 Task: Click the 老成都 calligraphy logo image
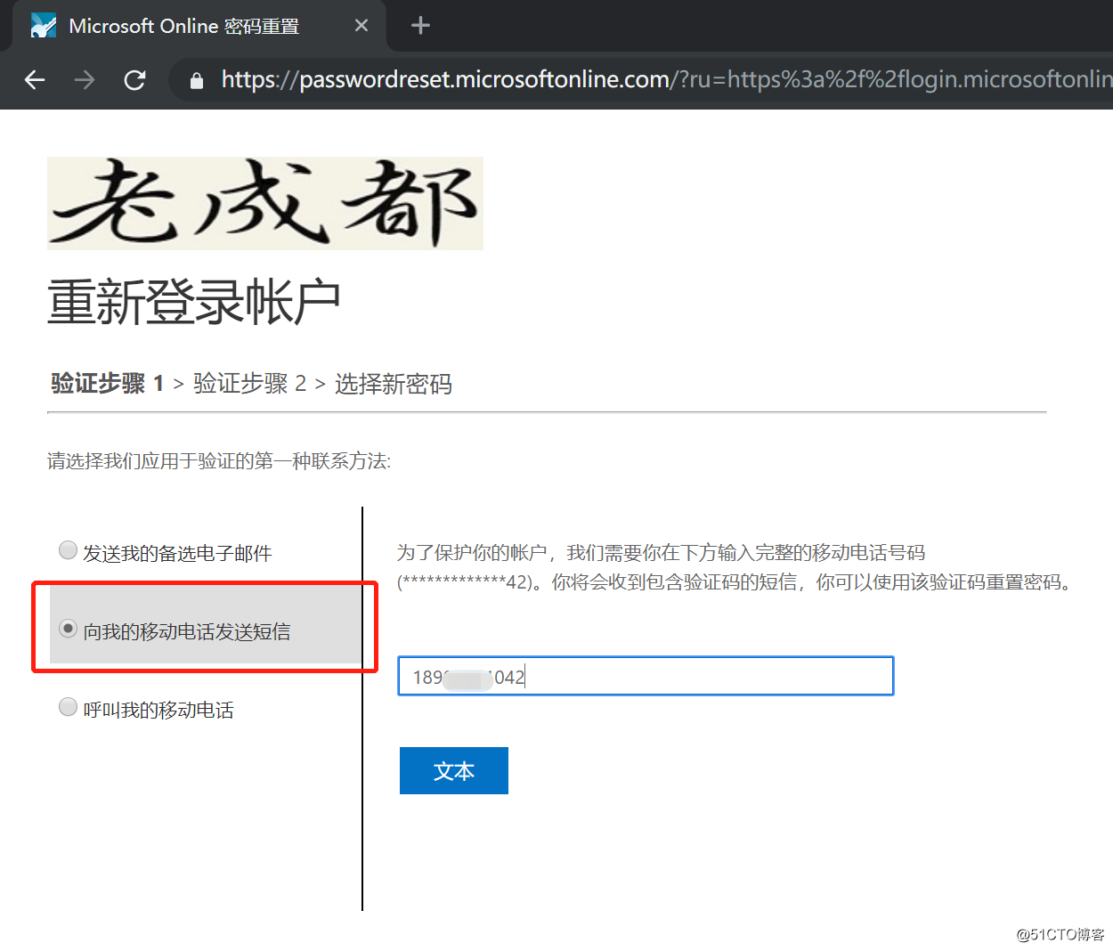click(x=265, y=203)
